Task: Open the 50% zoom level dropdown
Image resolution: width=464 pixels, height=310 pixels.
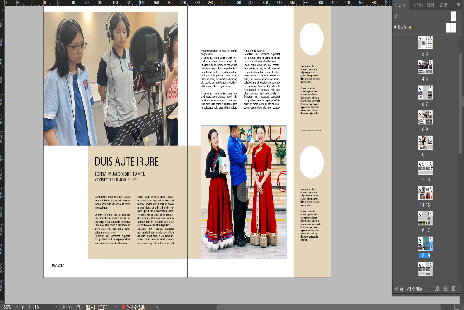Action: click(x=17, y=307)
